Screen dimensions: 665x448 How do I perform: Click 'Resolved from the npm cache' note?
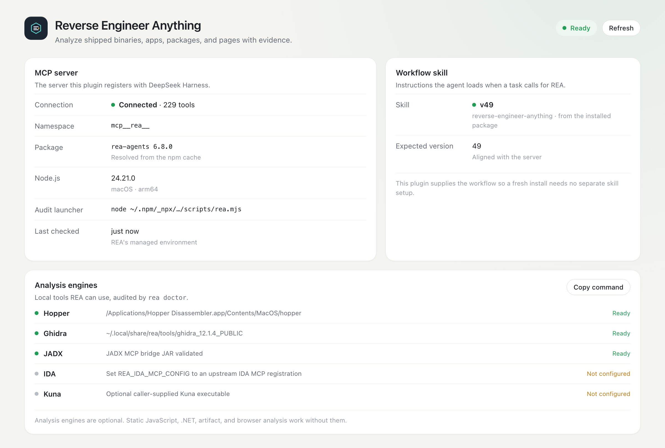(156, 157)
